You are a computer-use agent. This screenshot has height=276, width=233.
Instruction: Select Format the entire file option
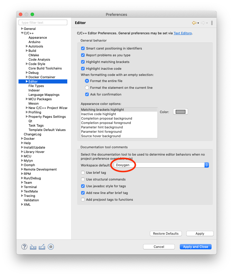[87, 81]
